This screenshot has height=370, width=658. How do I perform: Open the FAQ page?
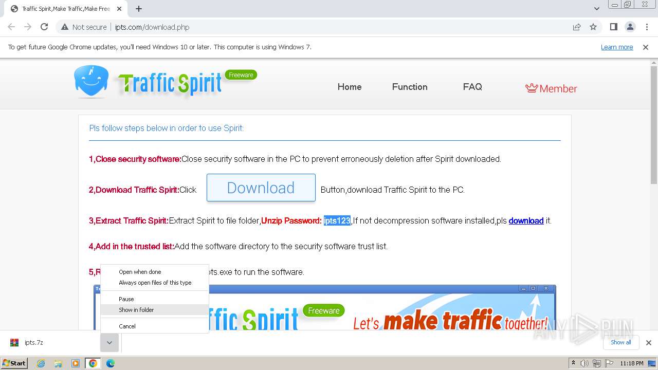click(x=472, y=87)
